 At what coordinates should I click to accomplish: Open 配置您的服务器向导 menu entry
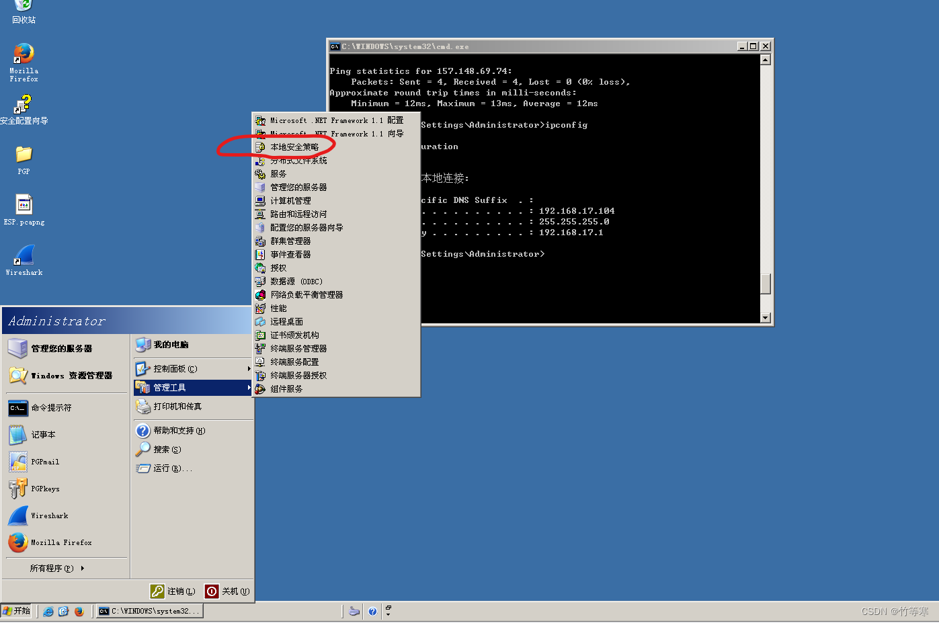point(336,228)
